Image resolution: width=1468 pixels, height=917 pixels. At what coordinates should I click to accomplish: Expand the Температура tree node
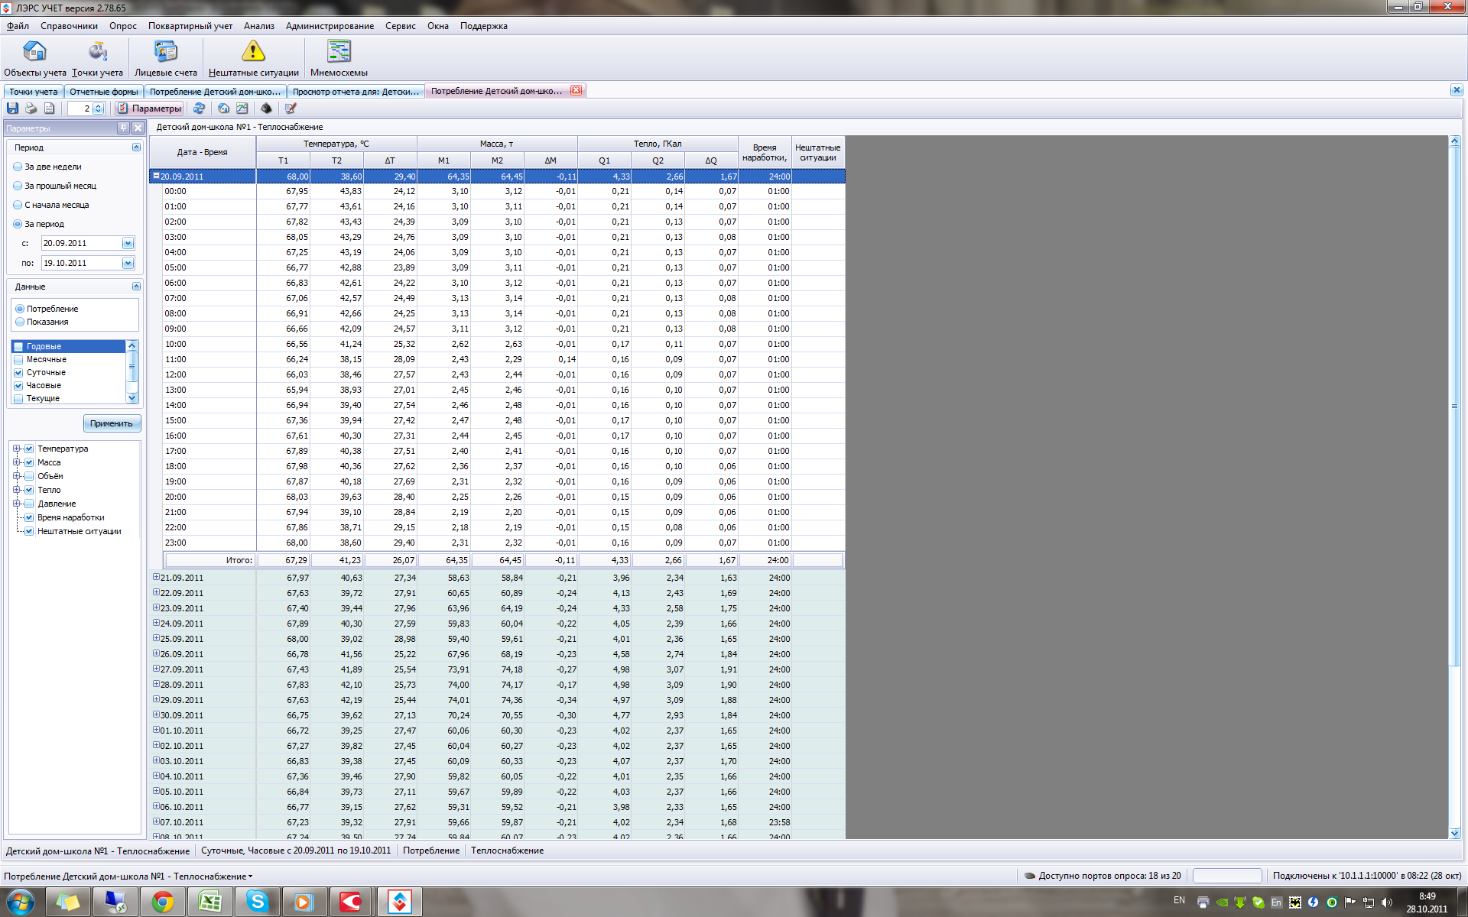(x=16, y=449)
